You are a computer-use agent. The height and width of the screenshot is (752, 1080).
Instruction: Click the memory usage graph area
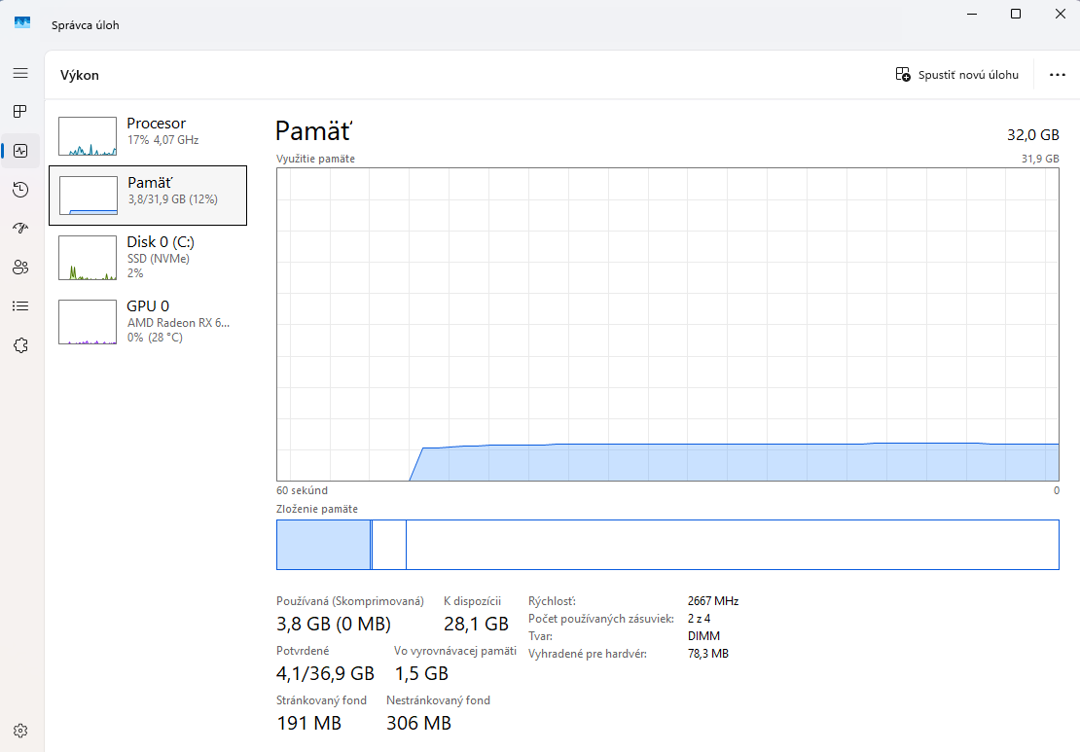667,324
